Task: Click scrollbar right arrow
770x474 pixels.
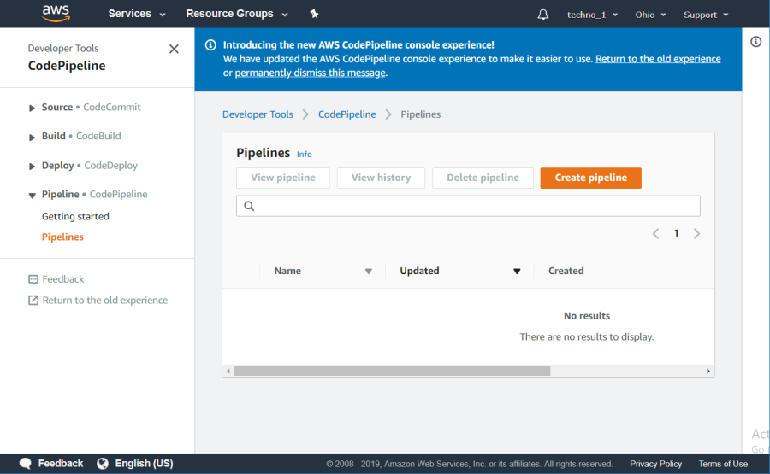Action: coord(708,371)
